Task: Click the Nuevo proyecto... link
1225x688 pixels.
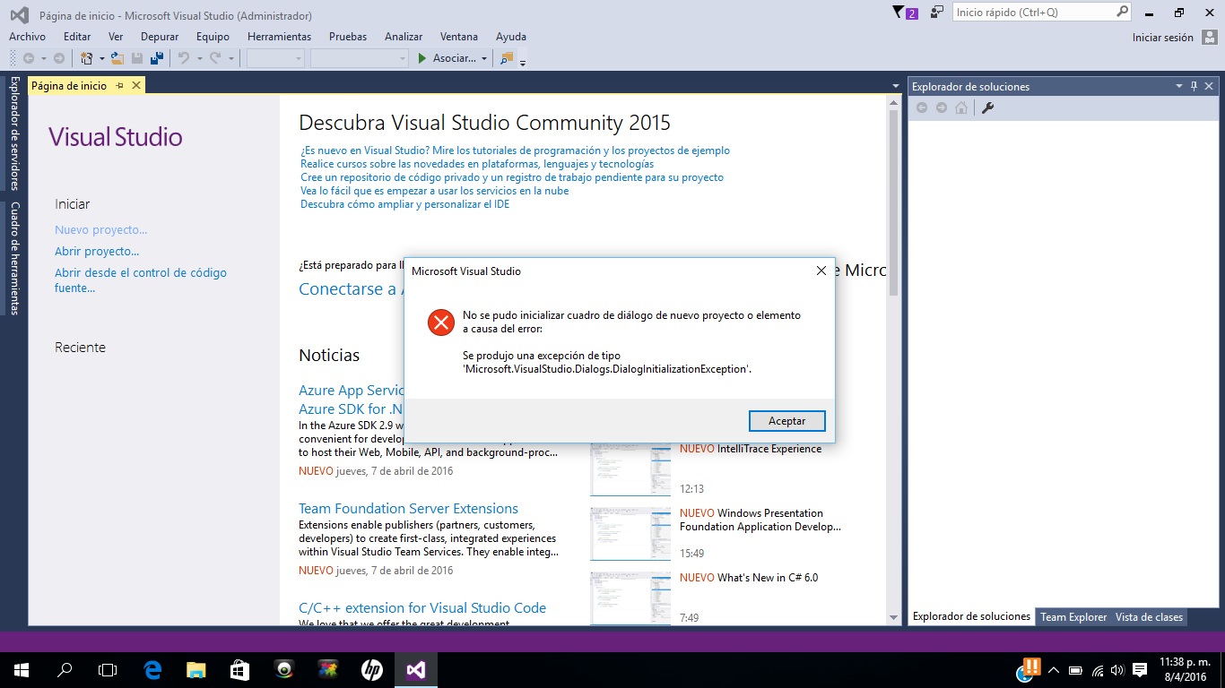Action: coord(101,230)
